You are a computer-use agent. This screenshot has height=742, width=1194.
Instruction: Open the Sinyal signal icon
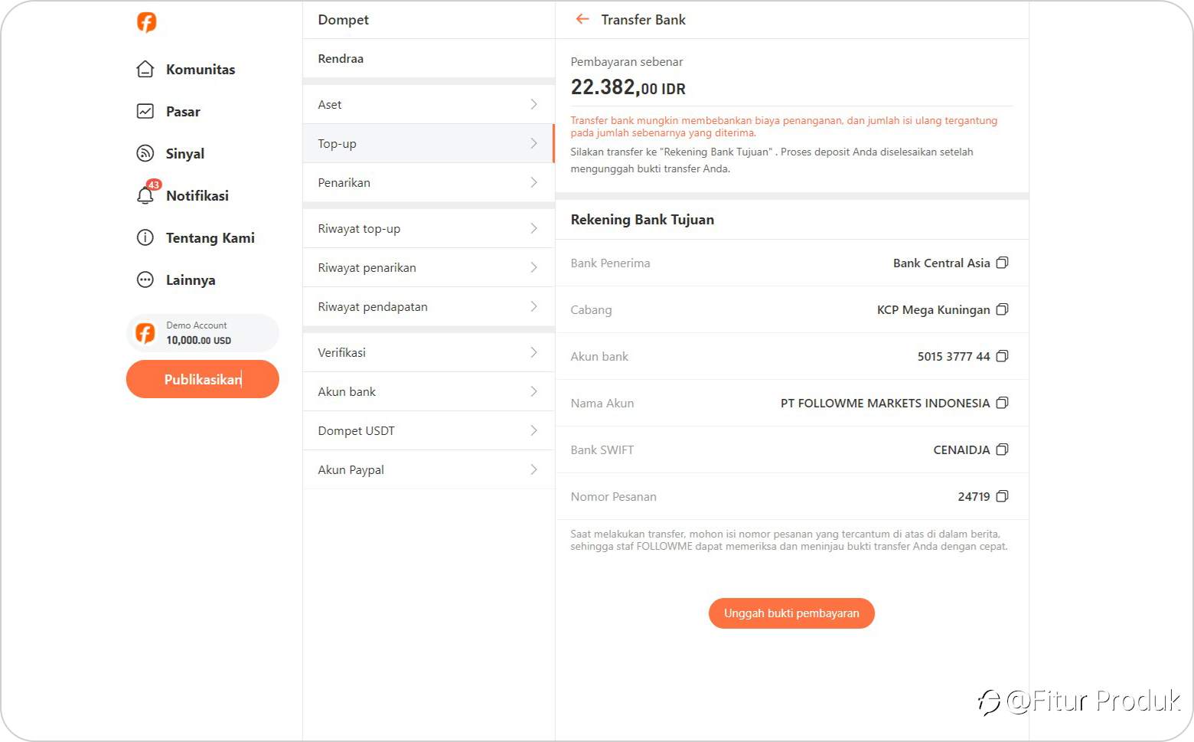pos(145,153)
